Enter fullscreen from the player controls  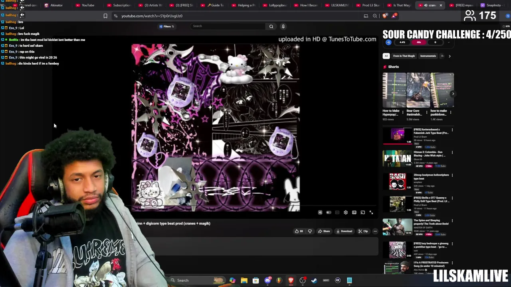pos(371,212)
